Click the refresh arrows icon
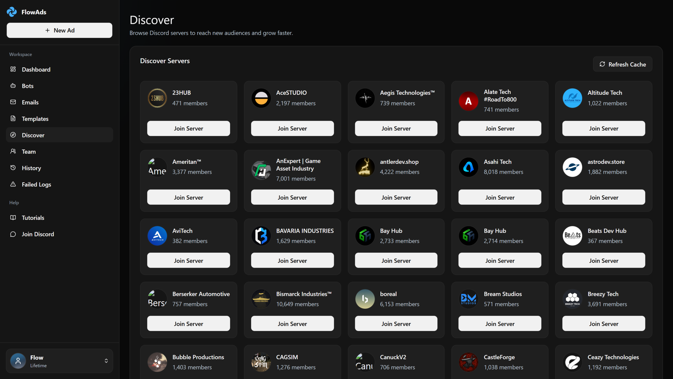This screenshot has height=379, width=673. tap(602, 64)
